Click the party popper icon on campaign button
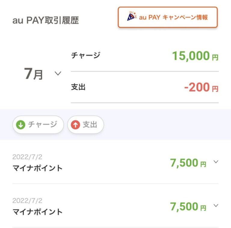 [132, 17]
